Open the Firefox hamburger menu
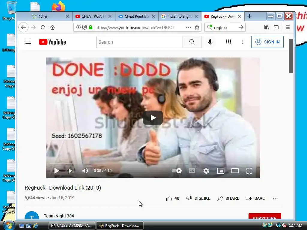 pyautogui.click(x=288, y=27)
